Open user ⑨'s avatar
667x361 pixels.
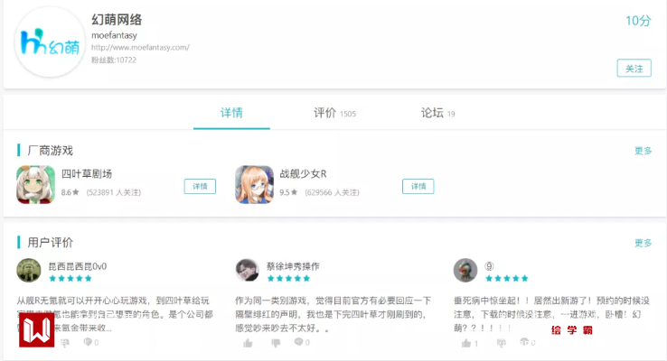(465, 271)
